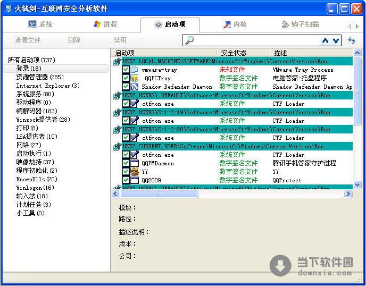Uncheck the QQPMDaemon startup checkbox
This screenshot has height=286, width=366.
coord(126,163)
